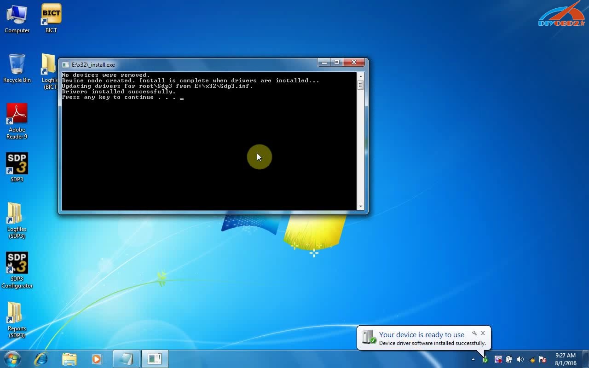Switch to the Notepad taskbar button
The width and height of the screenshot is (589, 368).
pos(127,359)
